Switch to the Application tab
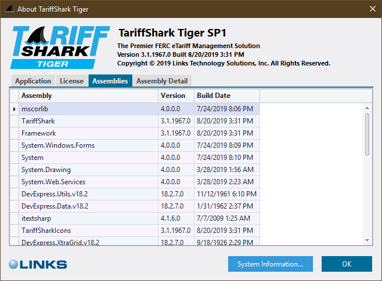The height and width of the screenshot is (281, 382). [x=33, y=81]
